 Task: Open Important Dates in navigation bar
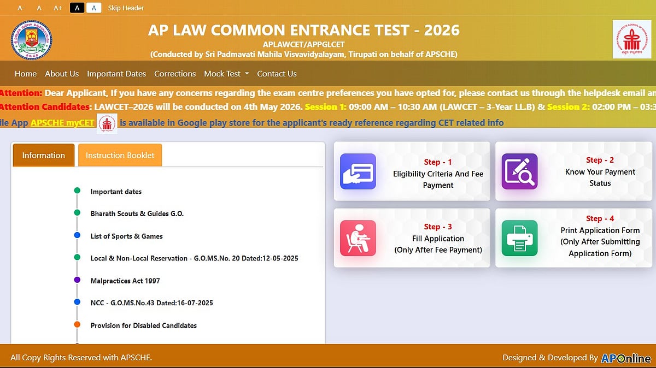tap(116, 74)
